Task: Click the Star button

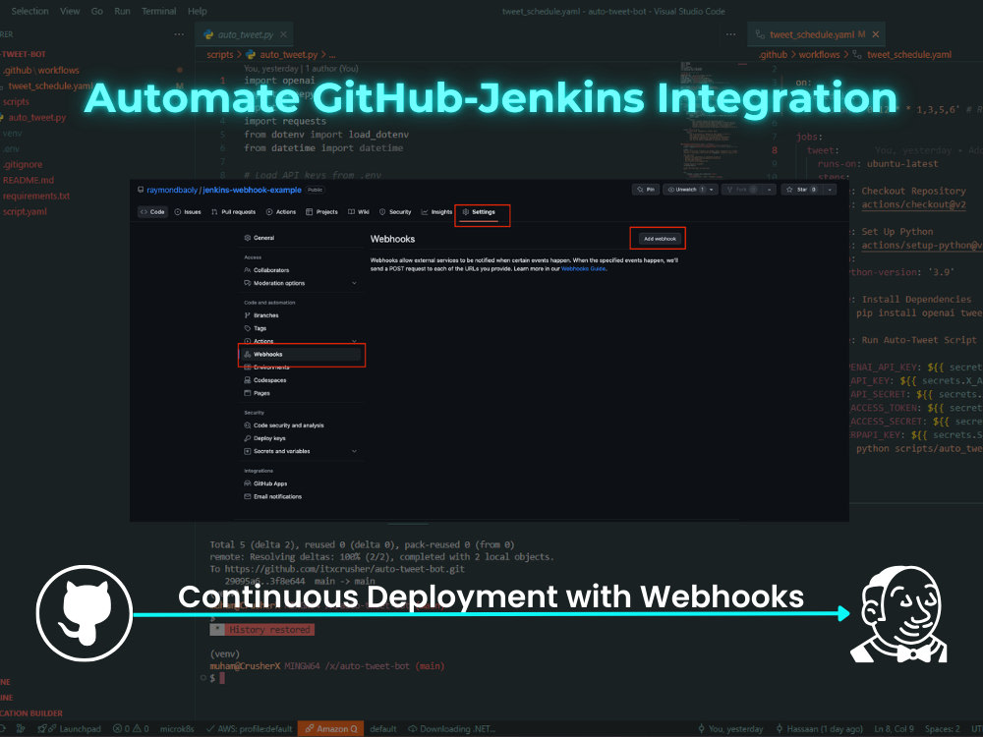Action: coord(802,190)
